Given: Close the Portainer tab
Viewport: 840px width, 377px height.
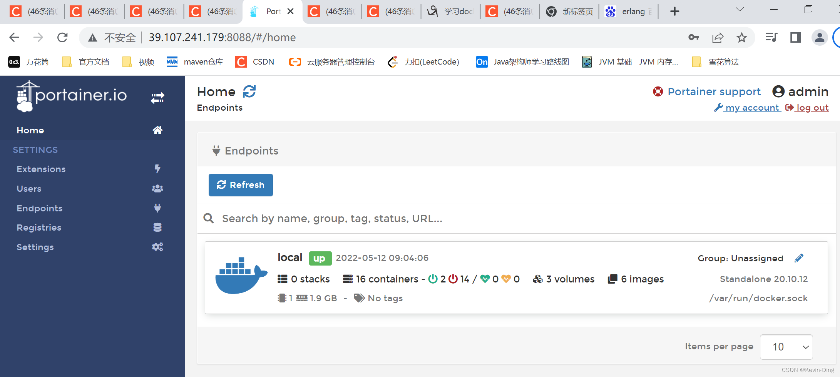Looking at the screenshot, I should tap(291, 12).
